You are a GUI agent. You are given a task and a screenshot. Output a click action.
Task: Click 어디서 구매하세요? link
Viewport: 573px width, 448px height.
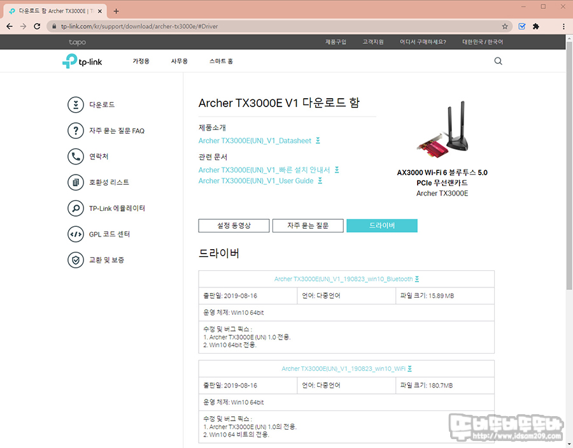(x=423, y=42)
